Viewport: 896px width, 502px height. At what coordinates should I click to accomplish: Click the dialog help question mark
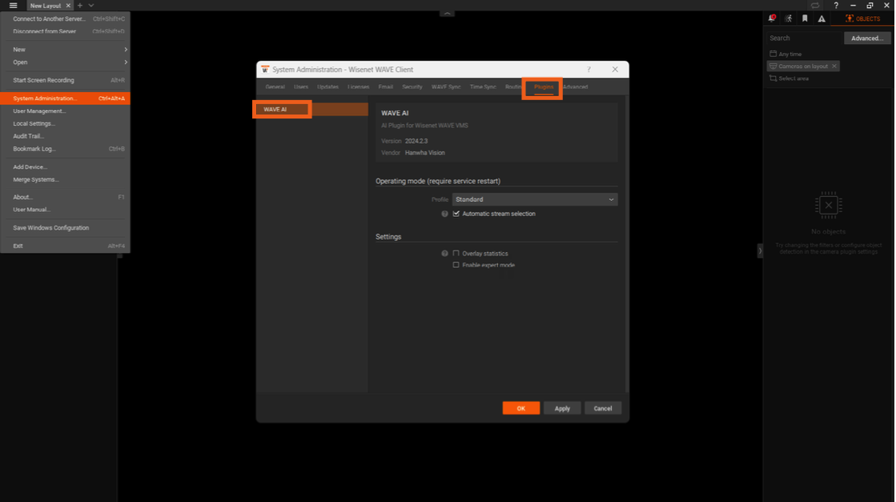click(589, 70)
